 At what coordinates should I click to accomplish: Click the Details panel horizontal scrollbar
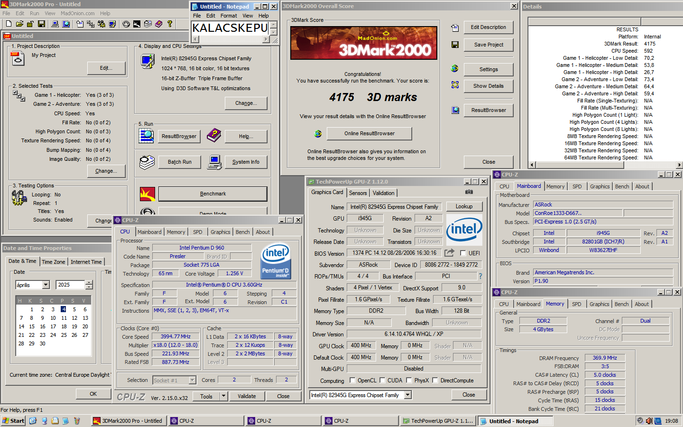[605, 165]
